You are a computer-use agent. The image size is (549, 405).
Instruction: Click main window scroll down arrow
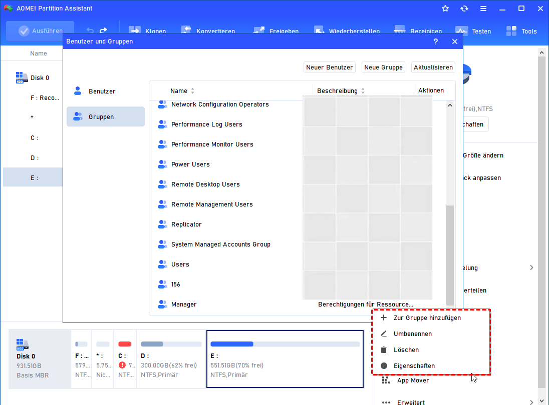click(541, 401)
